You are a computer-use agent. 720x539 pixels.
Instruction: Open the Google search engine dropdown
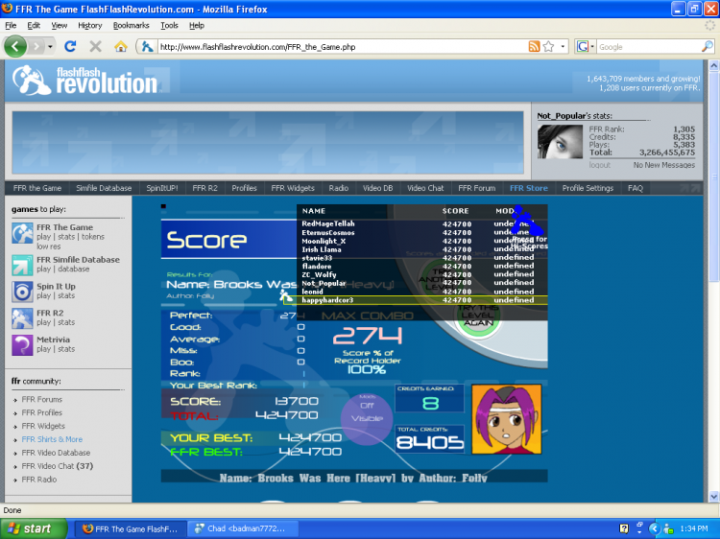click(x=586, y=46)
